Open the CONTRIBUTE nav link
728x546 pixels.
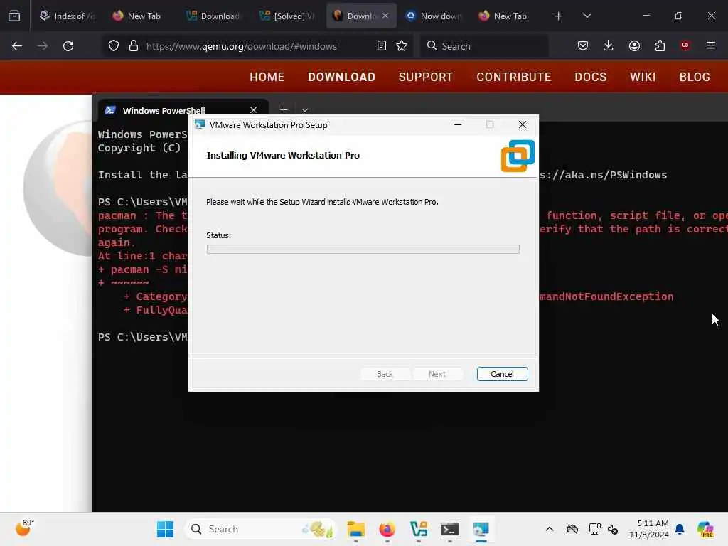514,77
